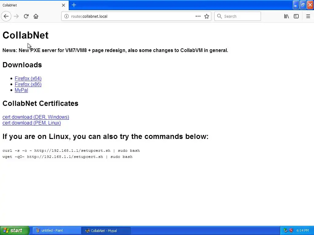Download Firefox (x86)
The width and height of the screenshot is (314, 235).
28,84
